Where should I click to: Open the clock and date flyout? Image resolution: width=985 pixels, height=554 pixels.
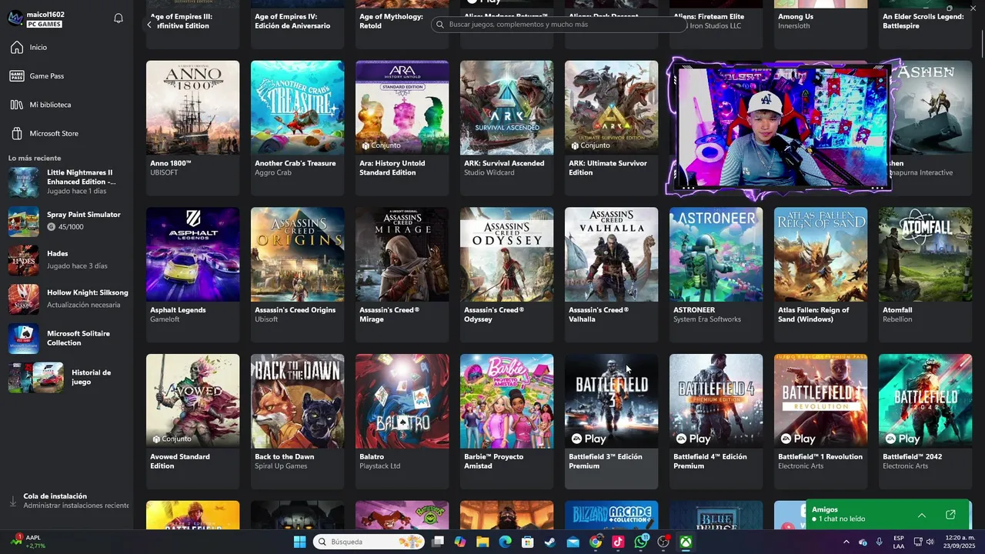(960, 542)
